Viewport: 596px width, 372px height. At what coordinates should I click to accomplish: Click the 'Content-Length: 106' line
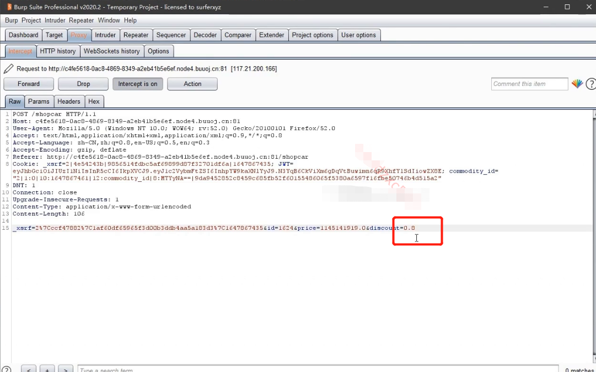click(x=49, y=214)
